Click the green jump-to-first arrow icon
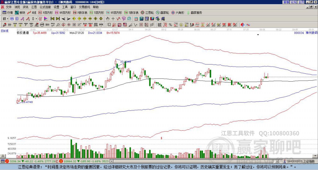Image resolution: width=318 pixels, height=170 pixels. (52, 19)
